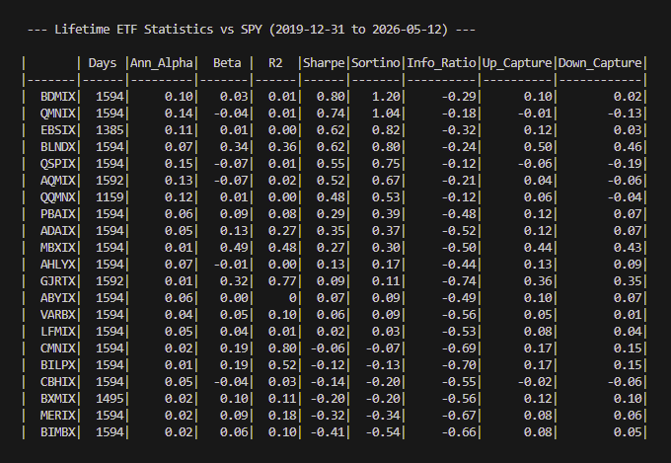671x463 pixels.
Task: Click MERIX R2 value 0.18
Action: (x=282, y=416)
